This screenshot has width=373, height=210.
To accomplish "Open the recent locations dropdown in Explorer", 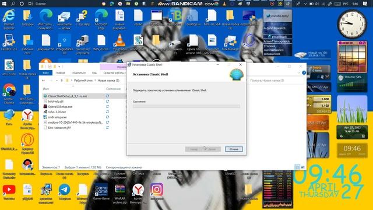I will click(x=57, y=80).
